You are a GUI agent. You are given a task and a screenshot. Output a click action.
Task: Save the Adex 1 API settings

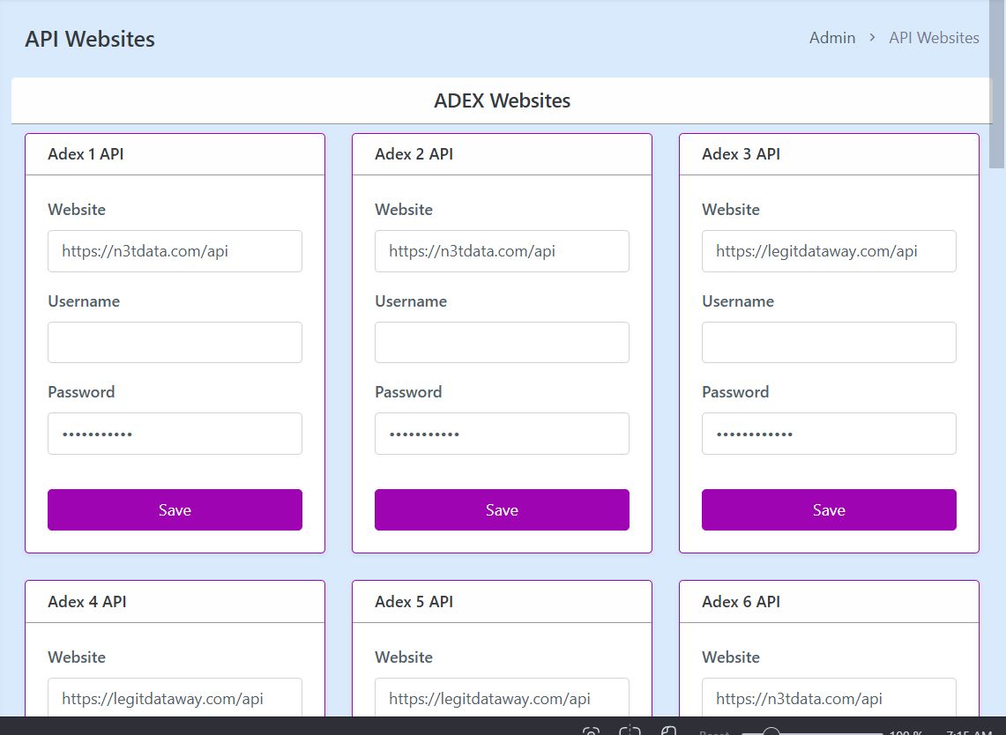[175, 510]
